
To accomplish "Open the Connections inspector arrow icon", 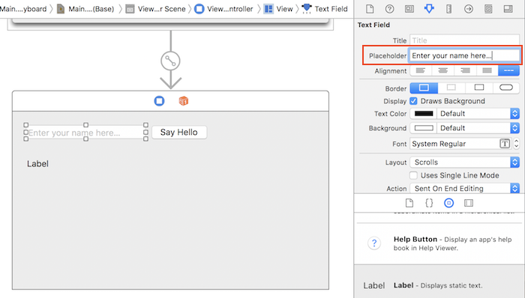I will click(x=469, y=9).
